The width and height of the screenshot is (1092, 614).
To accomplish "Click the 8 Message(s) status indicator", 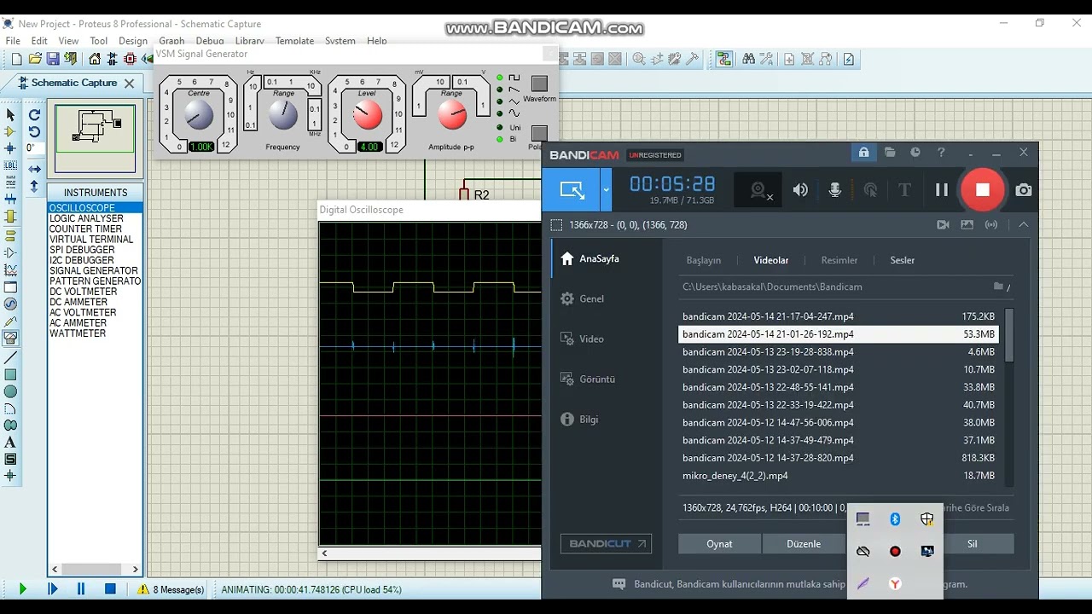I will (x=171, y=589).
